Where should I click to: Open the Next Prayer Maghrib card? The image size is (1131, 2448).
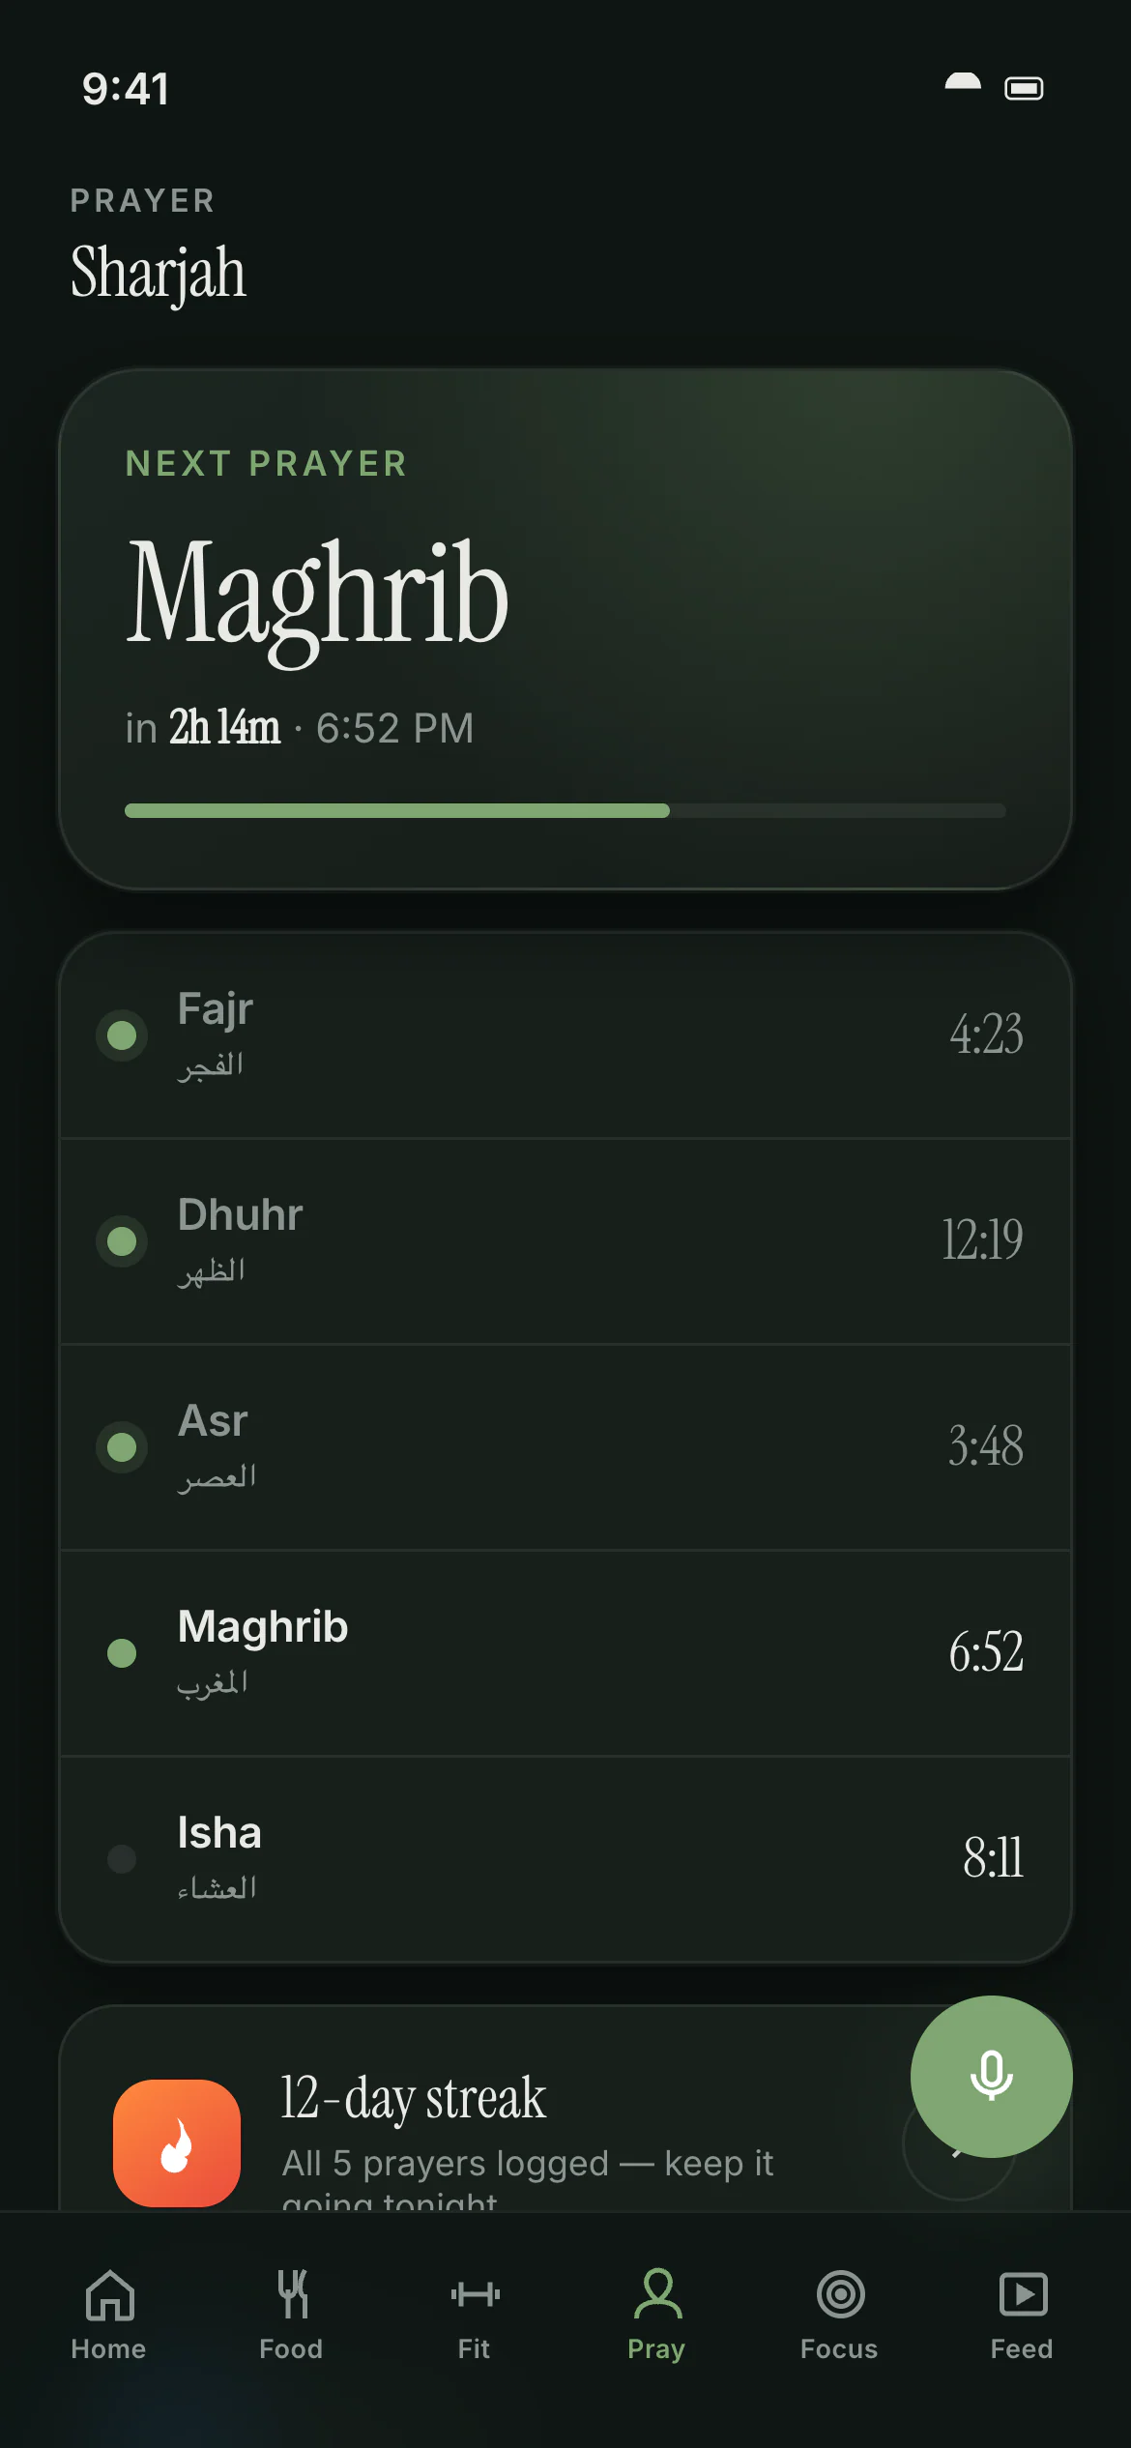tap(565, 629)
